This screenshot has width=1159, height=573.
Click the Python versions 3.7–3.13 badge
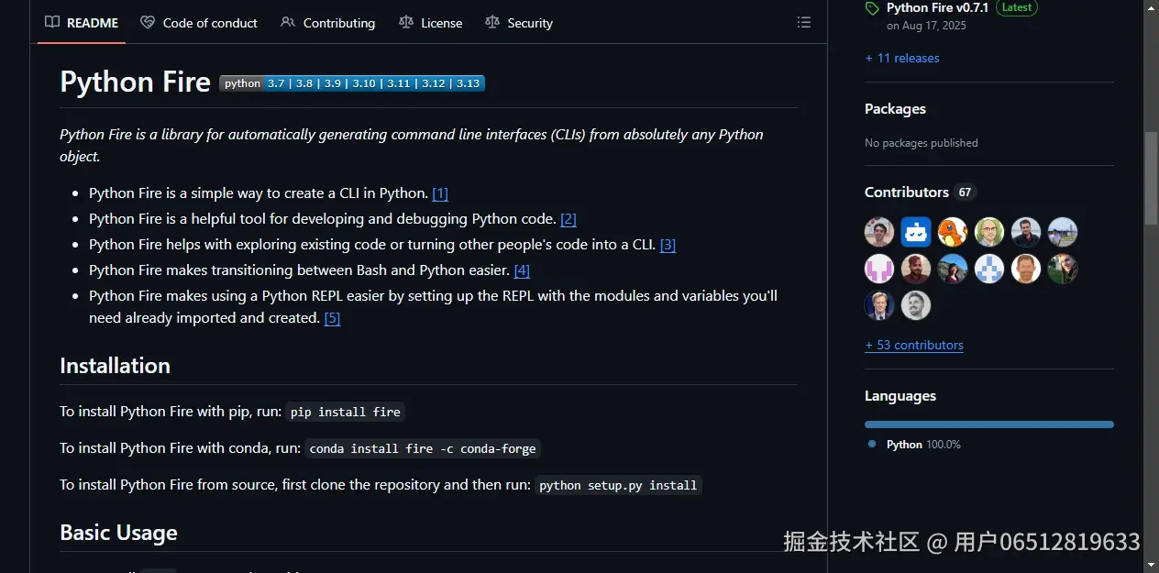click(352, 83)
